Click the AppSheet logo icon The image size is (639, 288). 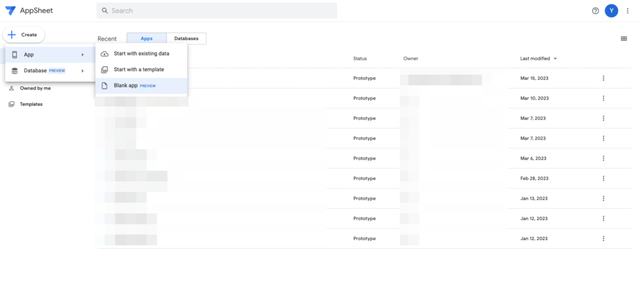point(11,11)
